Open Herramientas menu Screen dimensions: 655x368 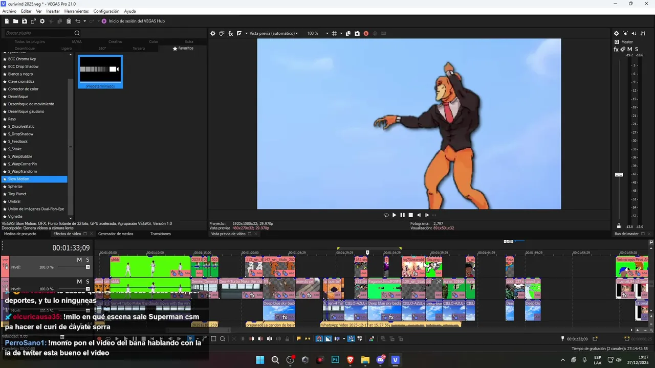coord(76,11)
